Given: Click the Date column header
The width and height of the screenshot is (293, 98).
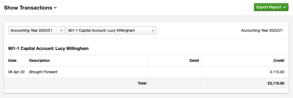Looking at the screenshot, I should pyautogui.click(x=12, y=60).
